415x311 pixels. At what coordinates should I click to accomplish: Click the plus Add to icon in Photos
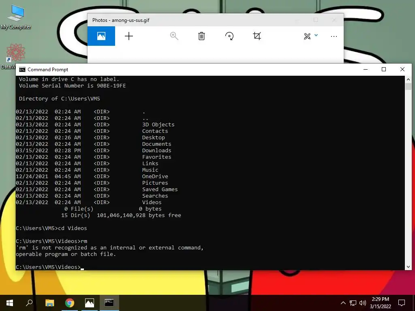[129, 36]
